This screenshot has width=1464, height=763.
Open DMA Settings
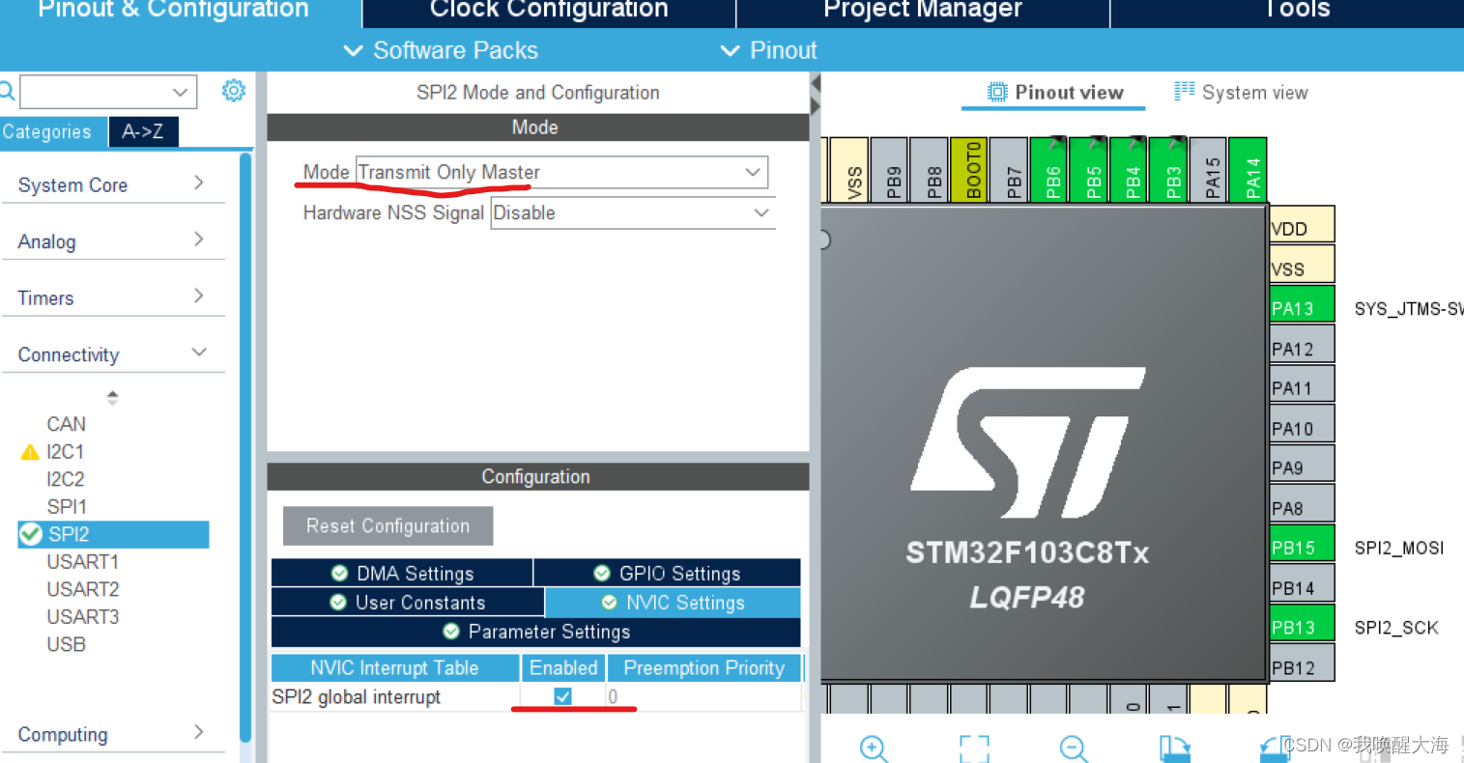[402, 572]
